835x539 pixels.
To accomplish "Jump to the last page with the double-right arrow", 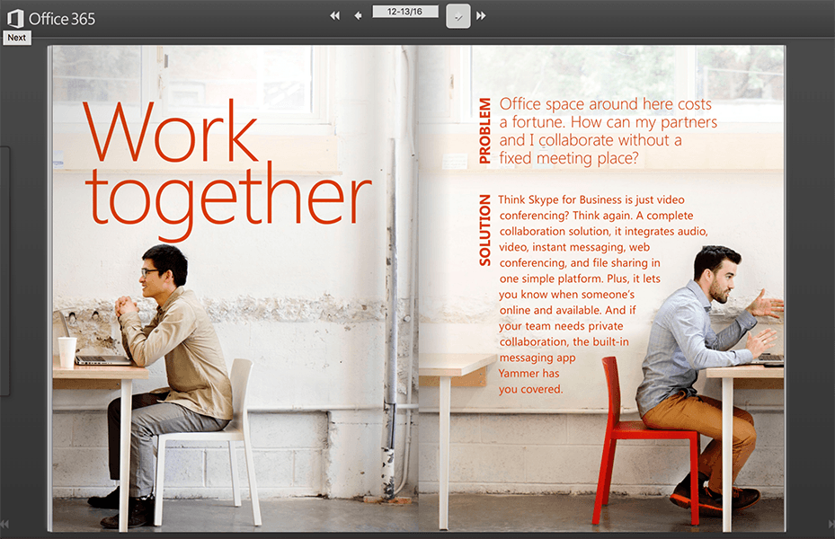I will 481,15.
